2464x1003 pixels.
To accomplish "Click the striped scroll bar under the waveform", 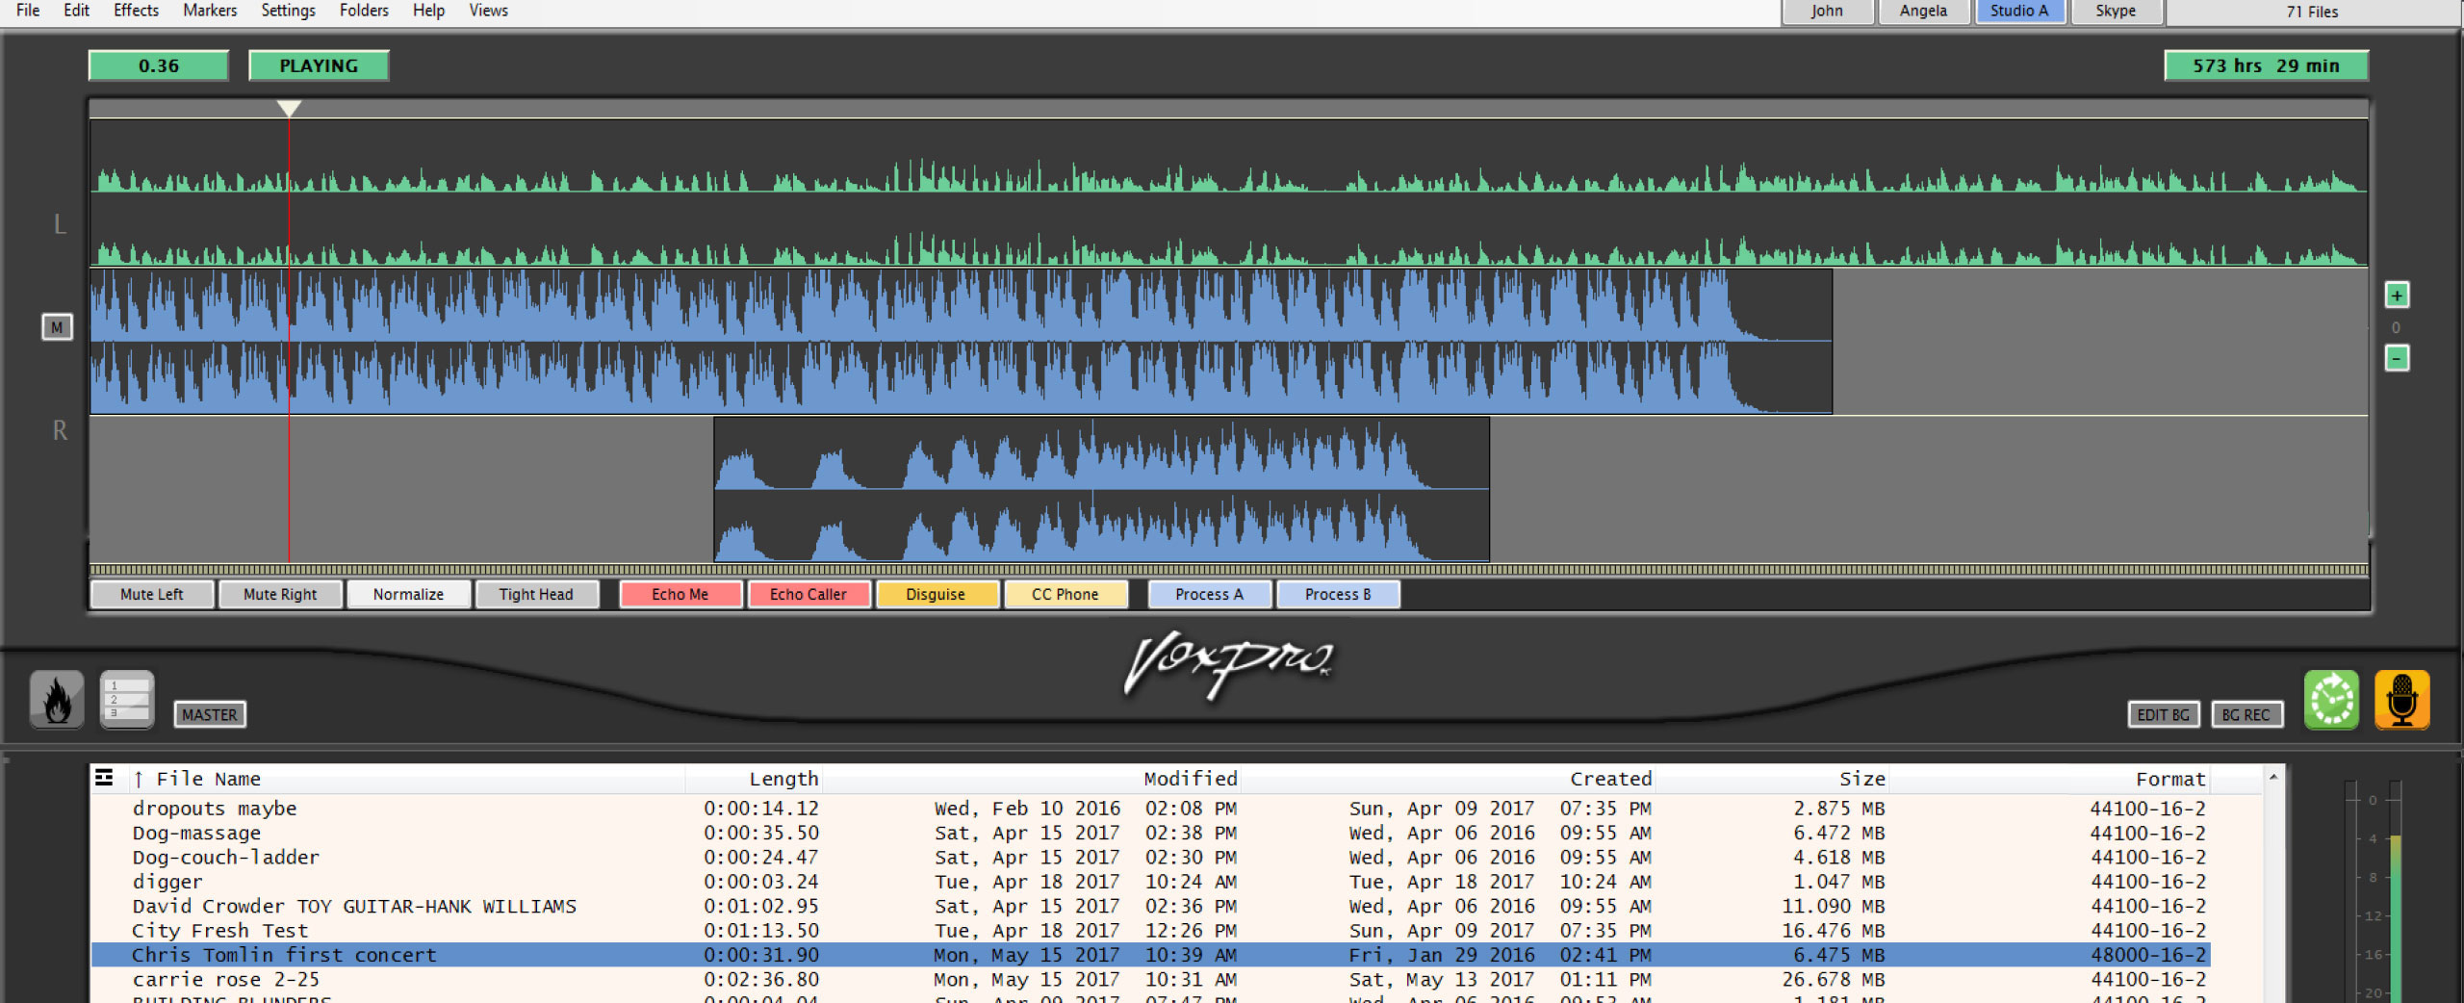I will click(1229, 570).
